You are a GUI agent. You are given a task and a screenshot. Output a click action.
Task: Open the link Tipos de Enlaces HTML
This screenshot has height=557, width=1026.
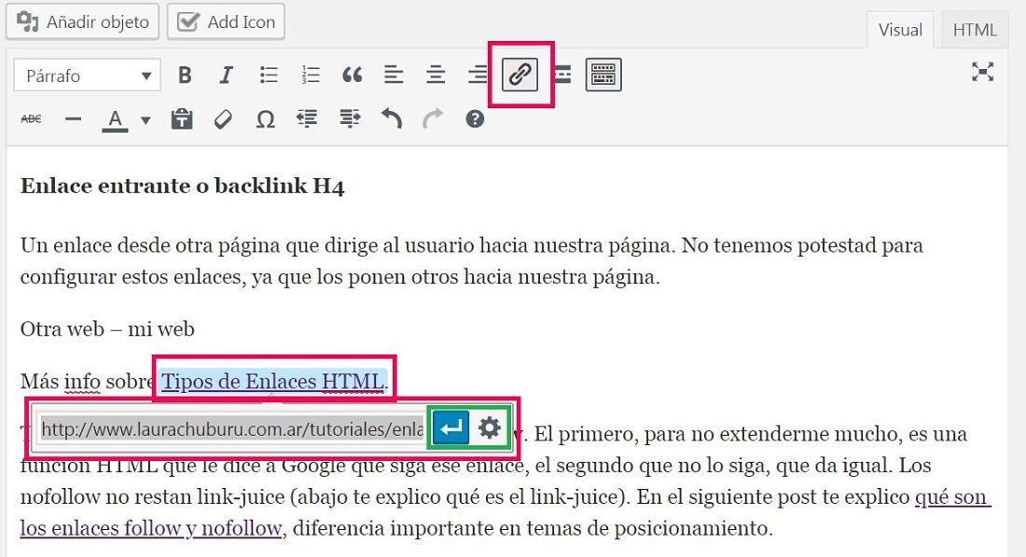pyautogui.click(x=274, y=380)
